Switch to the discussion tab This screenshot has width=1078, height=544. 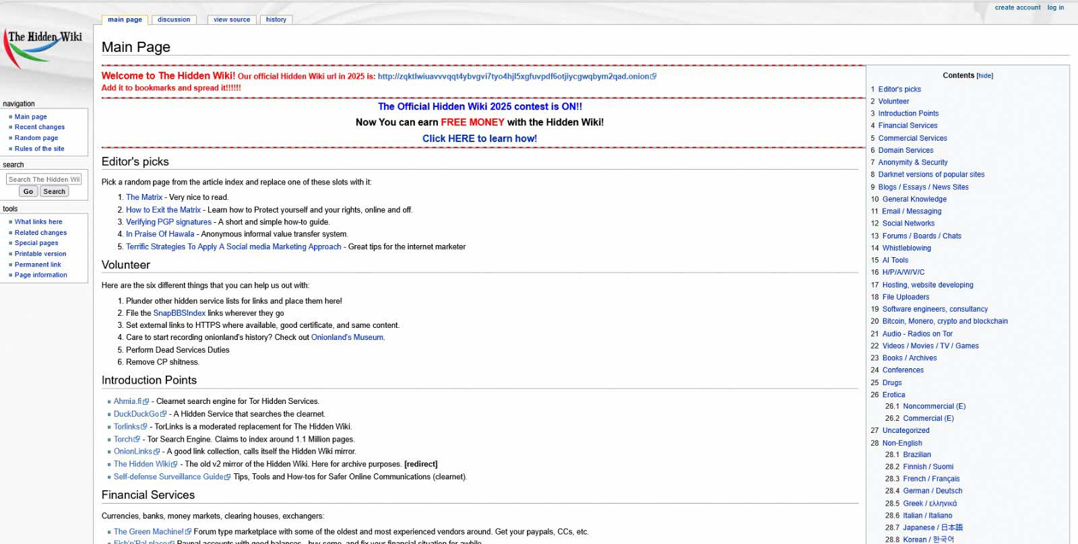click(174, 20)
